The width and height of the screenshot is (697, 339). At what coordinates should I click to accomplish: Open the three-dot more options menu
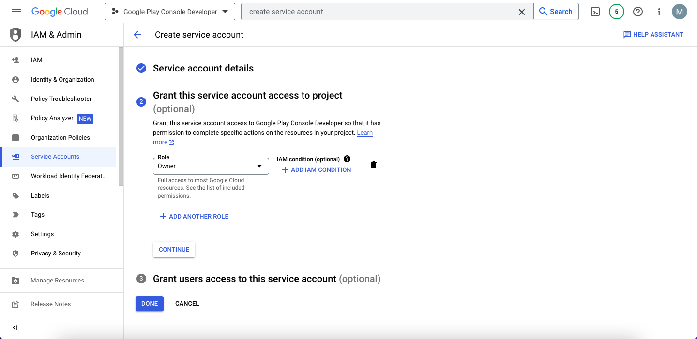(659, 12)
